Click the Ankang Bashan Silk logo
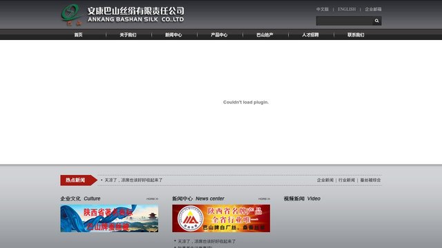Screen dimensions: 442x248 click(123, 15)
